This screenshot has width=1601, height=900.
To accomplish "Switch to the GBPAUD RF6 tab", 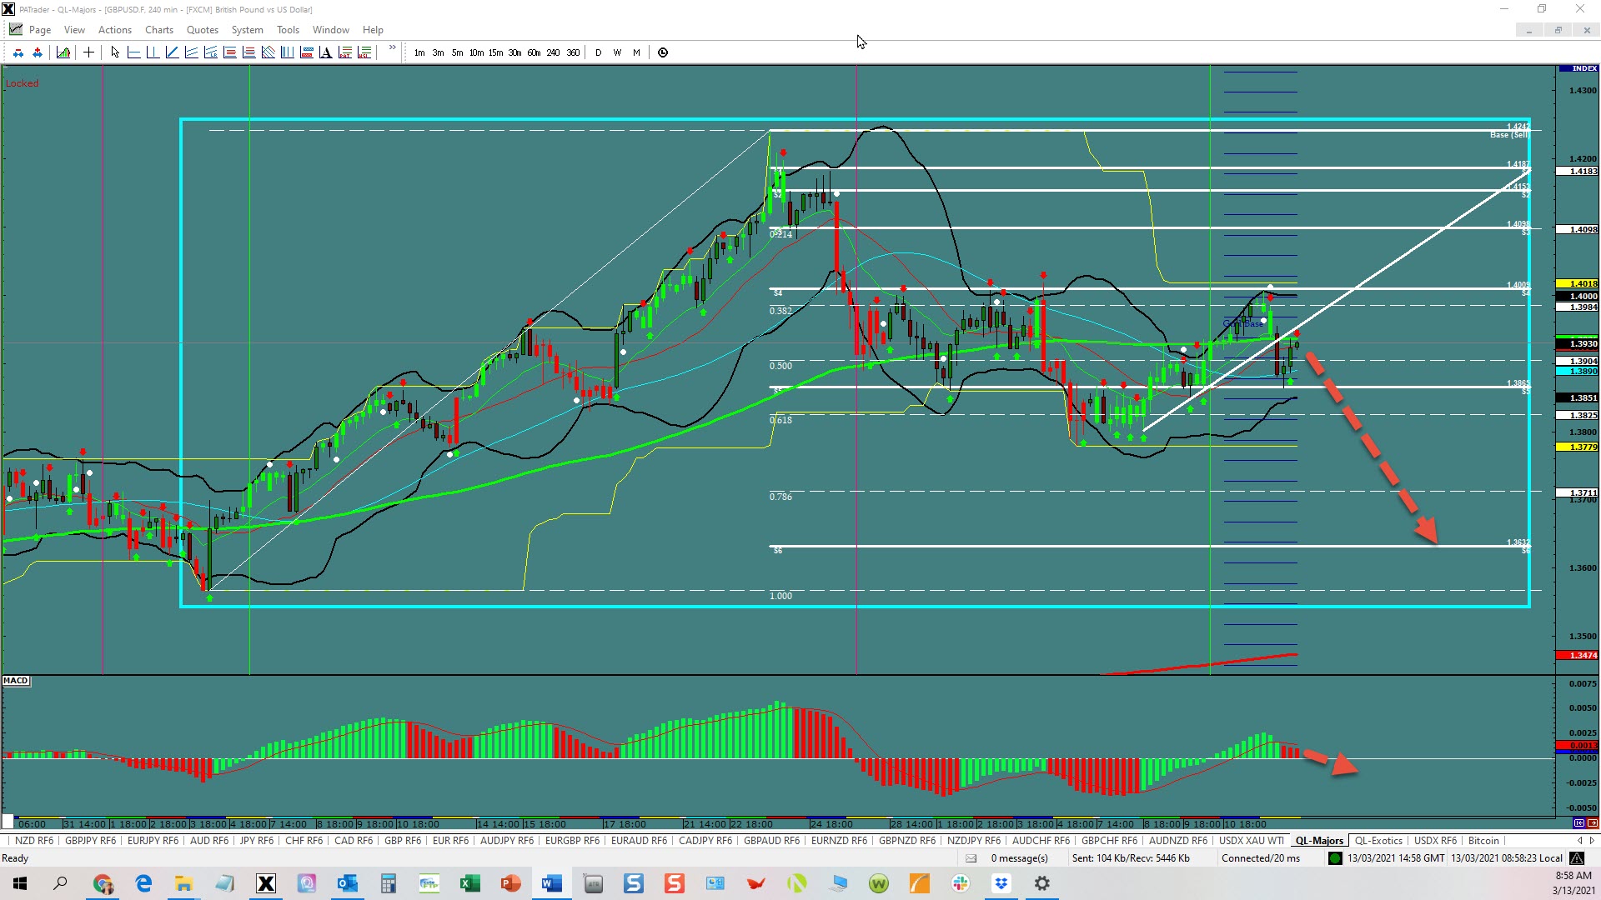I will [771, 841].
